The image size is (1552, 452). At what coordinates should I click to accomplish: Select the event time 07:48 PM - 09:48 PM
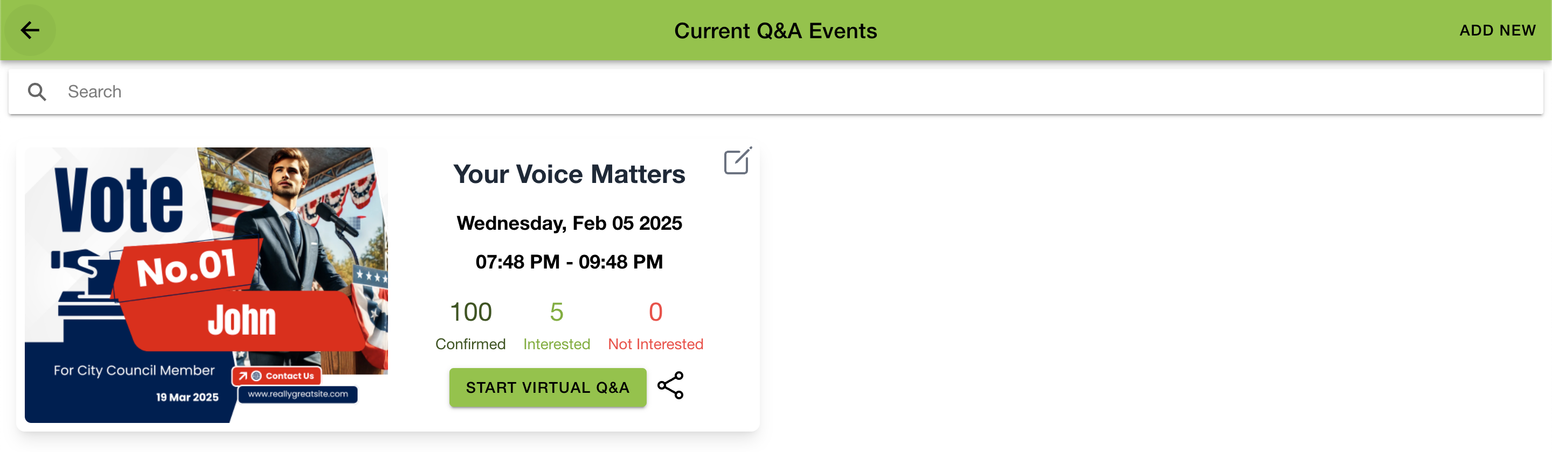point(570,261)
